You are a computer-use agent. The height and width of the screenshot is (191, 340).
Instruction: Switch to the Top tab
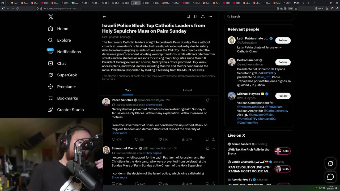[128, 90]
